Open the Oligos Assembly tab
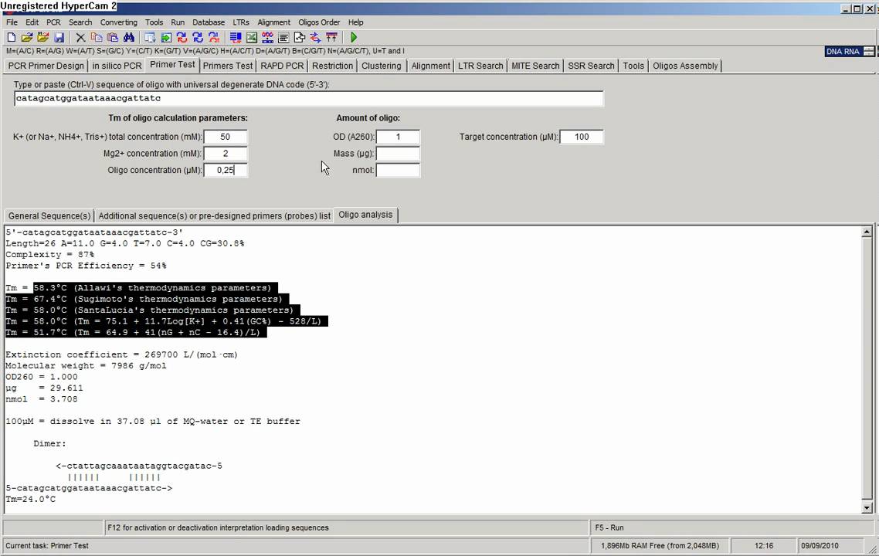879x556 pixels. (x=685, y=66)
